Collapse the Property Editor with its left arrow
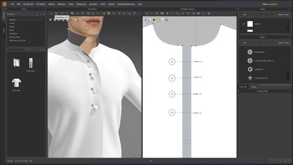 pyautogui.click(x=238, y=91)
